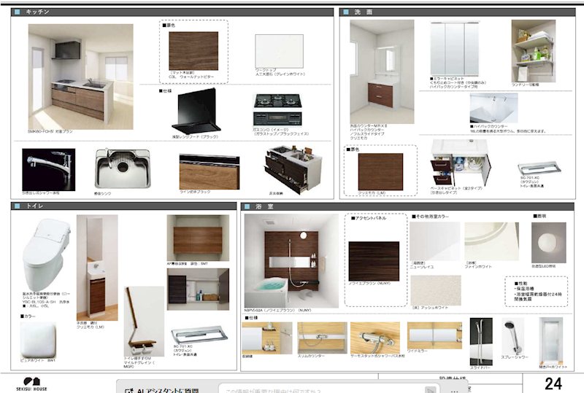The width and height of the screenshot is (584, 393).
Task: Click the トイレ section header
Action: [x=123, y=206]
